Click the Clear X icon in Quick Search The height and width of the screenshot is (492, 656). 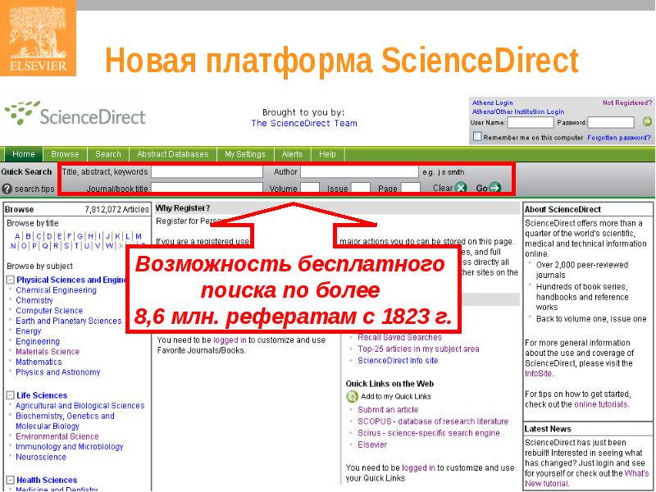coord(461,188)
